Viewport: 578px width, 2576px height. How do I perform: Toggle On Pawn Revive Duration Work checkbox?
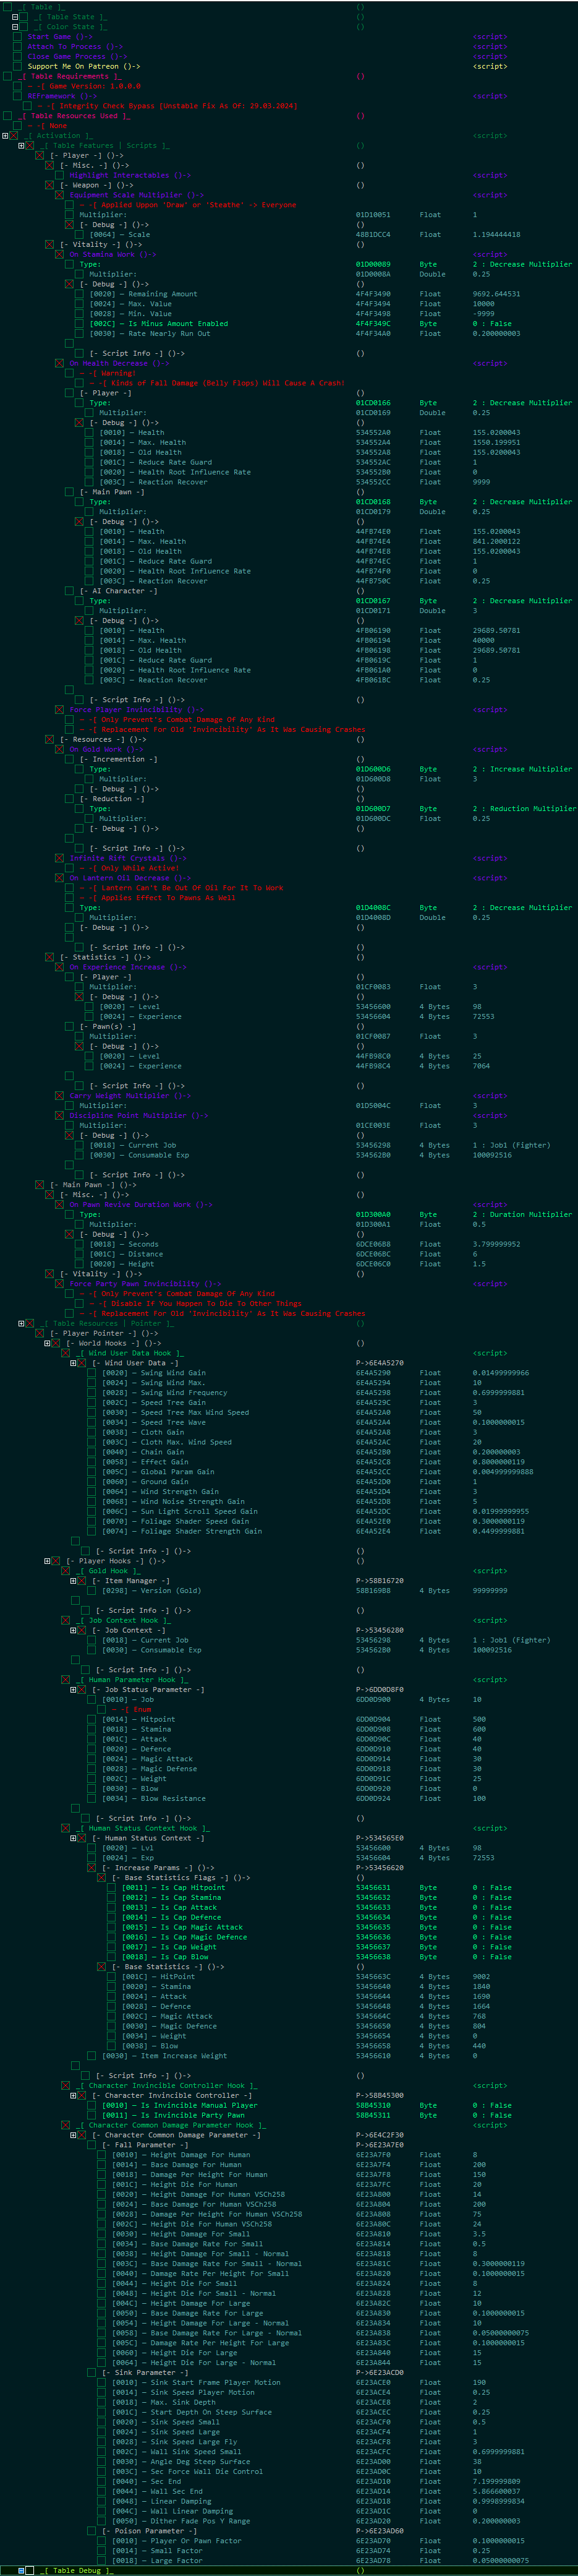tap(59, 1204)
